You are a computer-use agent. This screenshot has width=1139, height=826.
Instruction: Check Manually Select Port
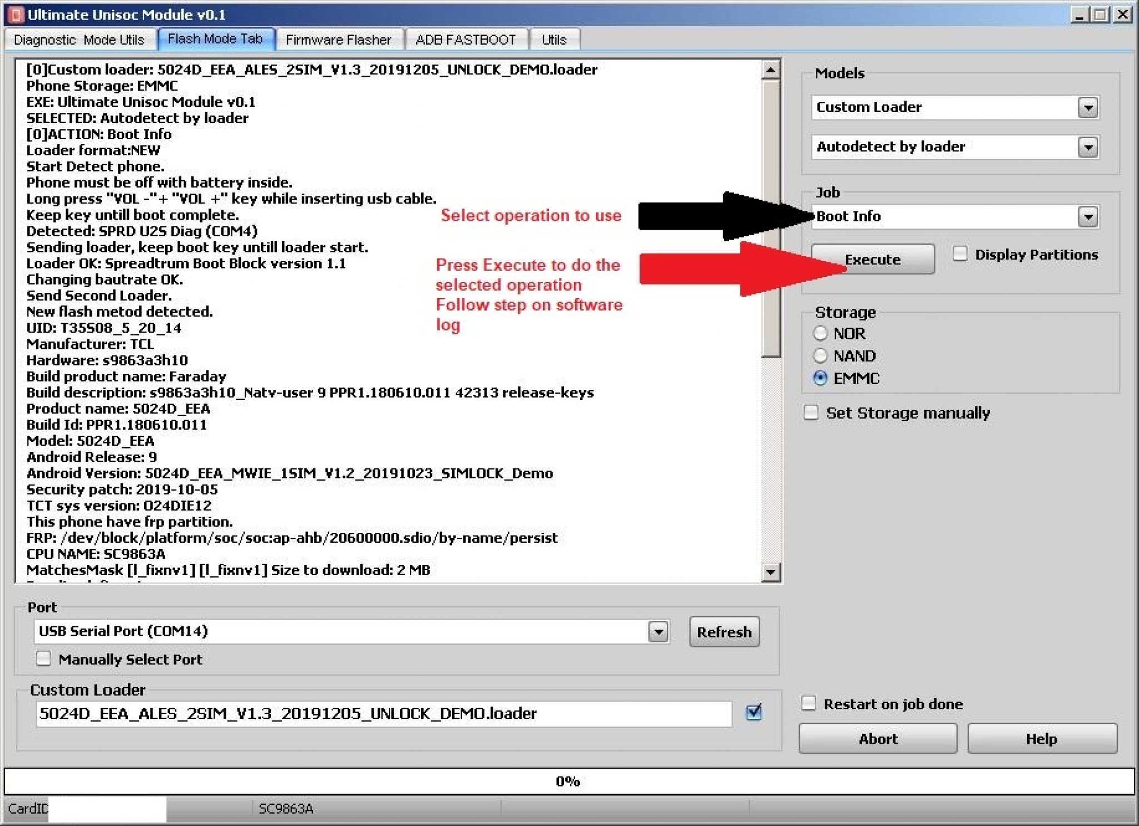coord(44,659)
